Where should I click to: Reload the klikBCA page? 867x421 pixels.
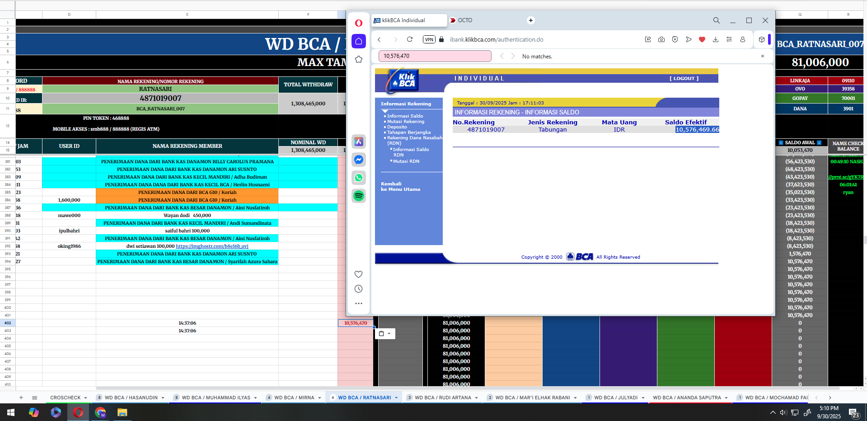(410, 39)
